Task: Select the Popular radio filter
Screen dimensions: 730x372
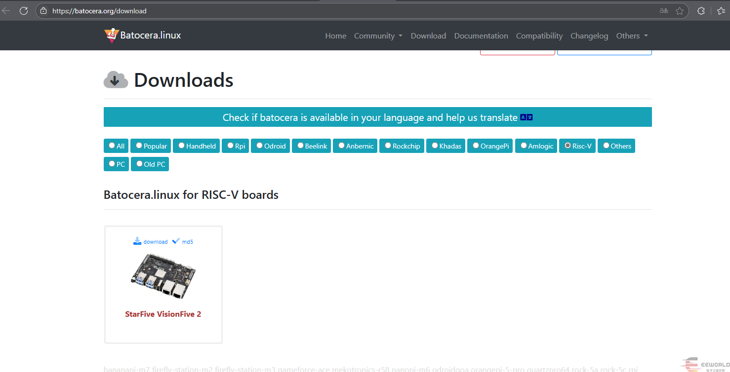Action: pos(139,146)
